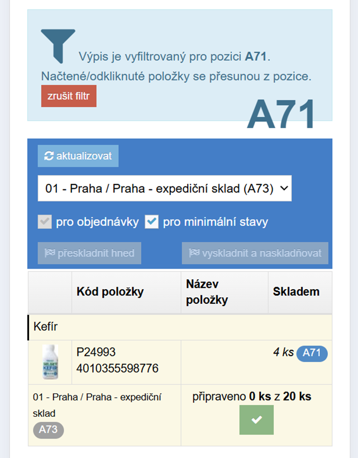Toggle the pro objednávky checkbox

pos(45,222)
